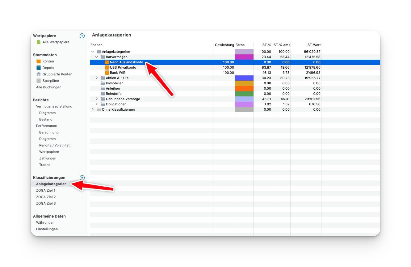This screenshot has height=267, width=411.
Task: Click the orange Konten icon in sidebar
Action: (x=39, y=61)
